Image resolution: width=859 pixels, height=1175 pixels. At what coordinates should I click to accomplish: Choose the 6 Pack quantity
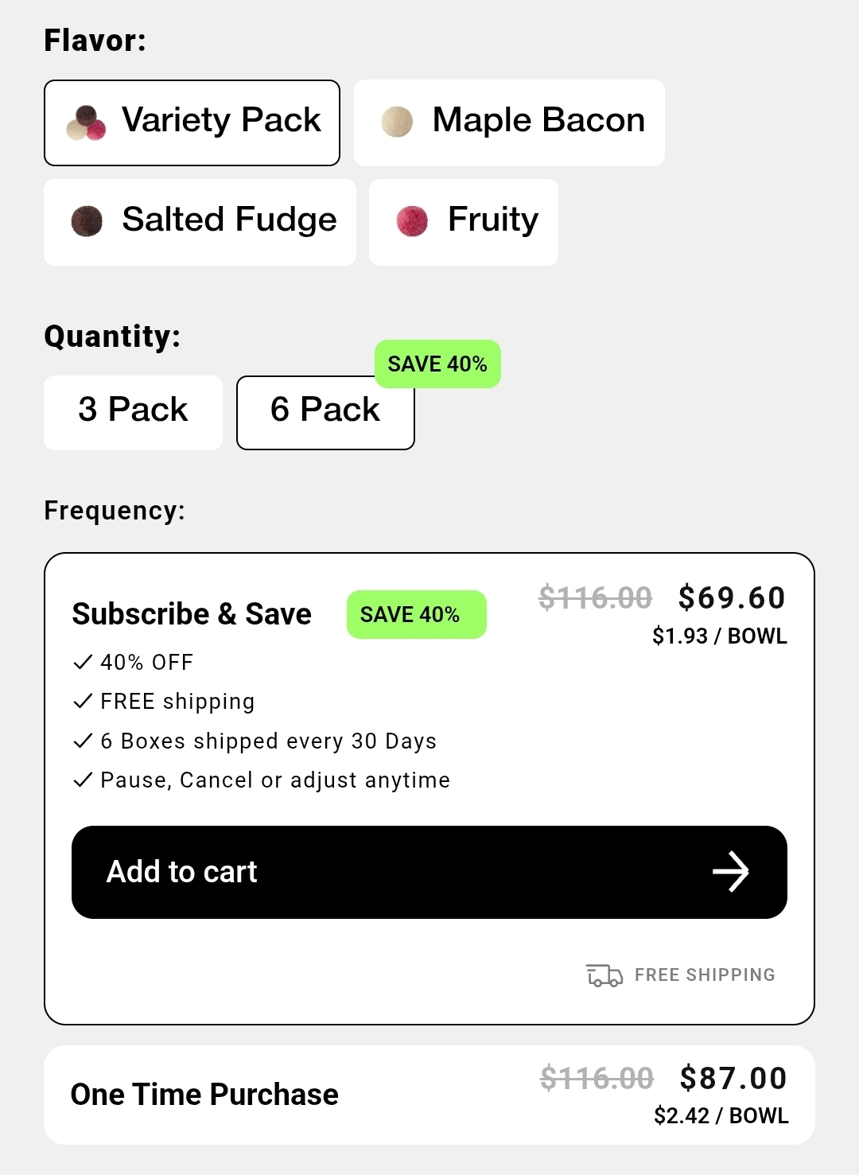325,412
